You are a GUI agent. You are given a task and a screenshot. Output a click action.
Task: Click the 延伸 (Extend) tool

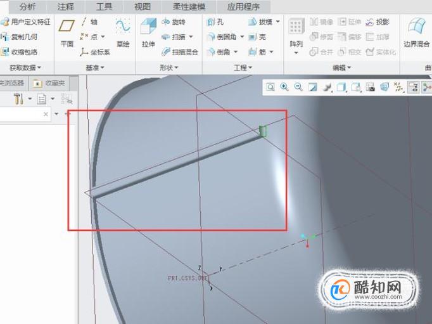350,22
